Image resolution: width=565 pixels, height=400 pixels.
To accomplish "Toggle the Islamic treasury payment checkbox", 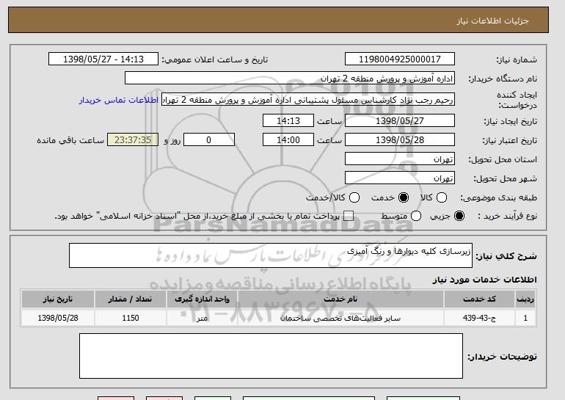I will click(x=348, y=216).
